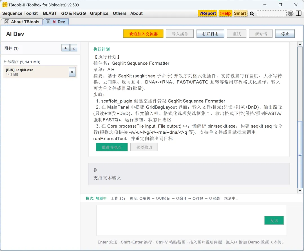This screenshot has height=251, width=304.
Task: Close the About TBtools tab
Action: coord(7,22)
